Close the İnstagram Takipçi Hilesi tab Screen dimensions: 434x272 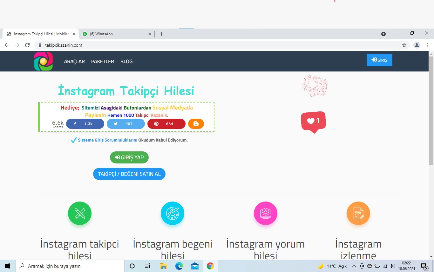pyautogui.click(x=74, y=34)
